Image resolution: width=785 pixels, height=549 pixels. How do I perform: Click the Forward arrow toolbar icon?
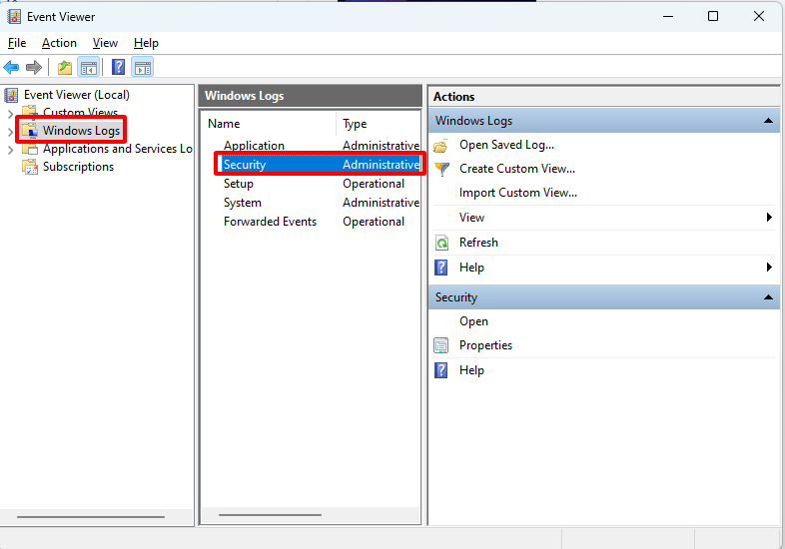34,67
